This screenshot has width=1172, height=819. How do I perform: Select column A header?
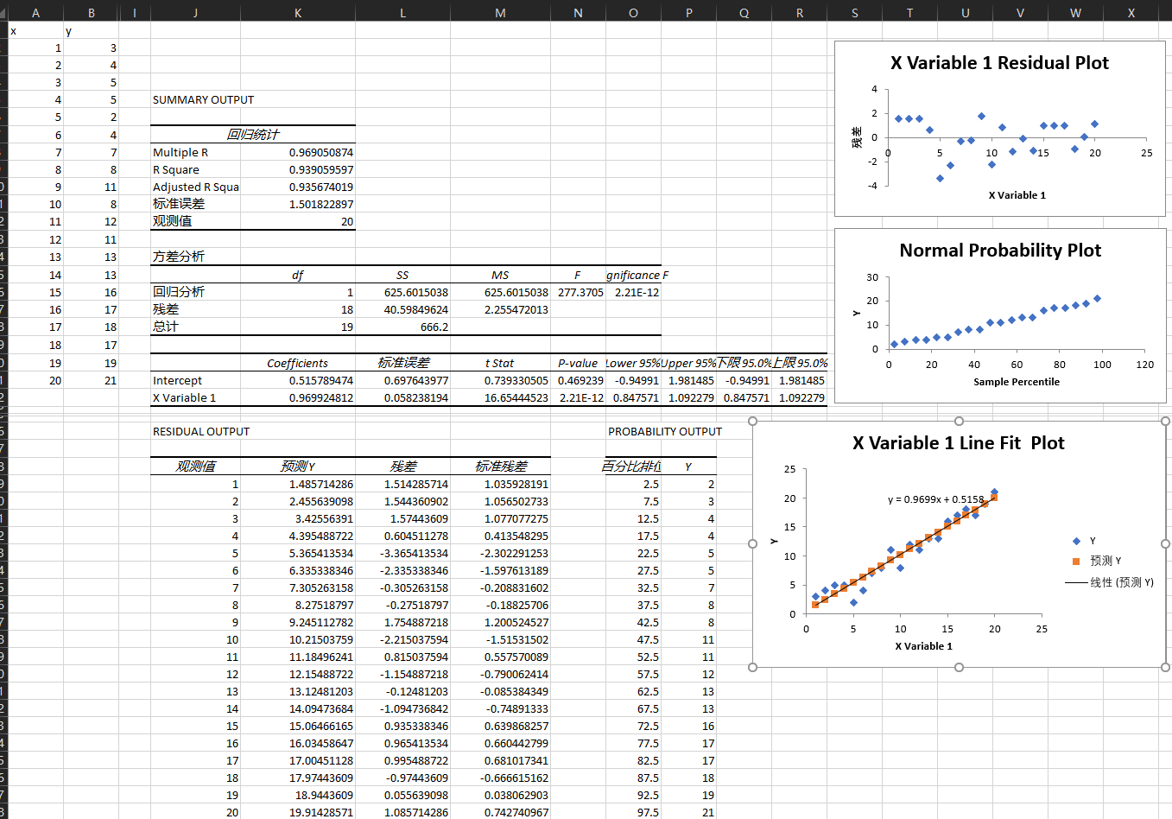(35, 12)
